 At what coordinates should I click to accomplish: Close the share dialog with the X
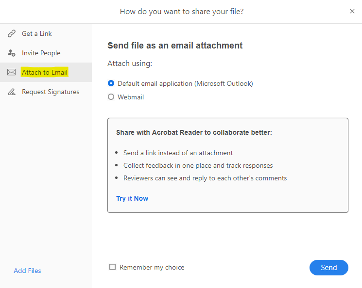(352, 11)
